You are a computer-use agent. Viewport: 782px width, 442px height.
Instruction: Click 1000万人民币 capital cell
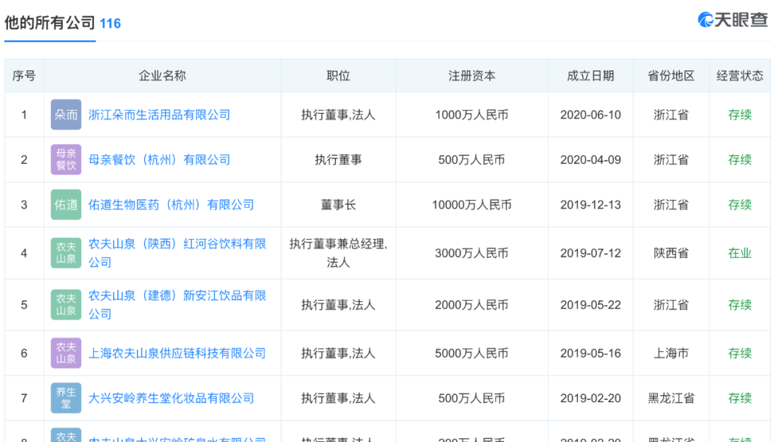tap(472, 114)
